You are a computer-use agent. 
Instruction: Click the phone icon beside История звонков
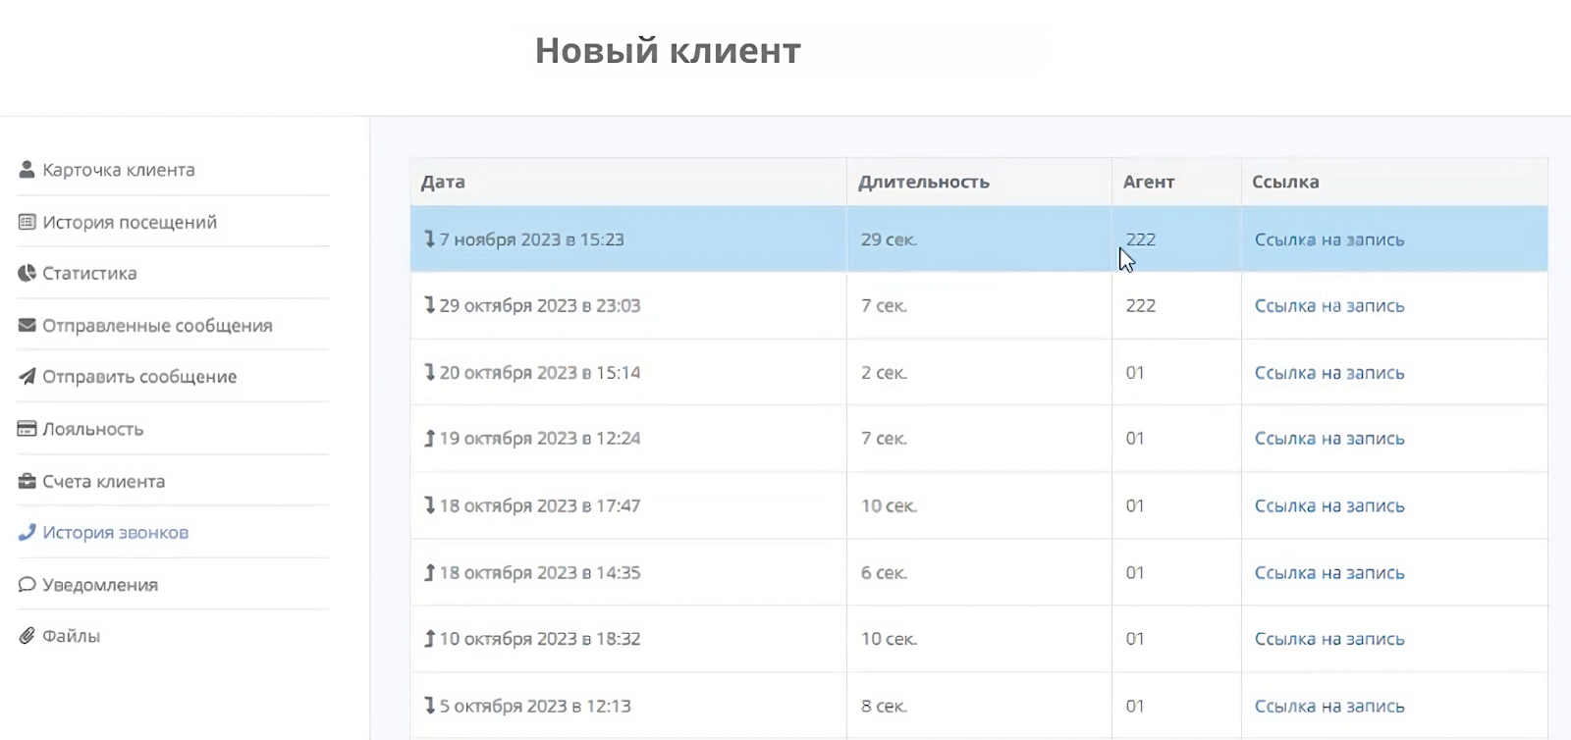click(x=27, y=533)
